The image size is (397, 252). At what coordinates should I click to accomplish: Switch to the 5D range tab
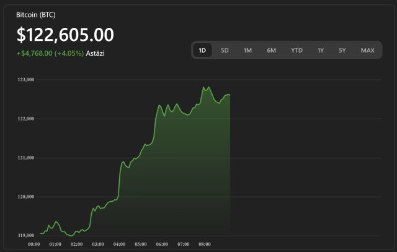[x=225, y=50]
